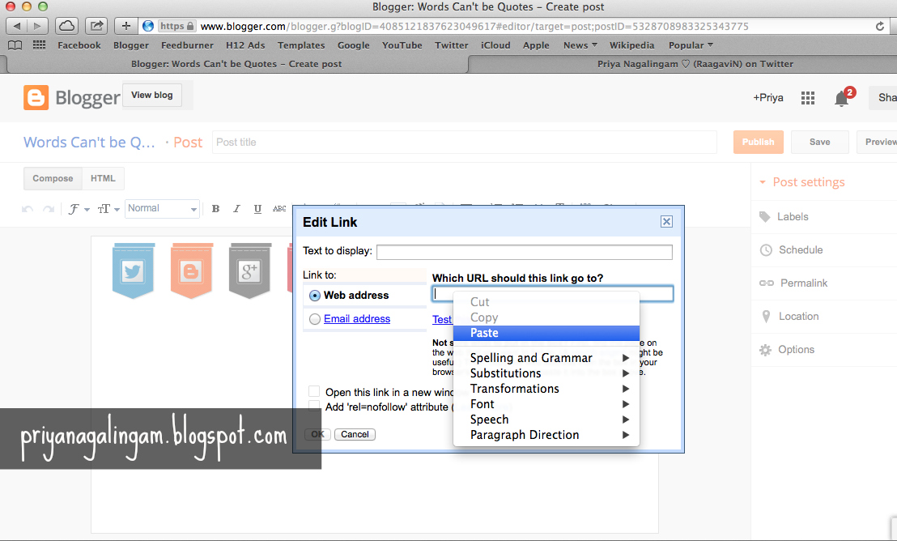Image resolution: width=897 pixels, height=541 pixels.
Task: Click the Share icon in Safari toolbar
Action: pos(96,26)
